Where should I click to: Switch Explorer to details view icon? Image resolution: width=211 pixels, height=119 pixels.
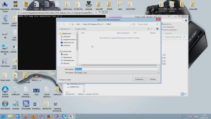[x=182, y=94]
